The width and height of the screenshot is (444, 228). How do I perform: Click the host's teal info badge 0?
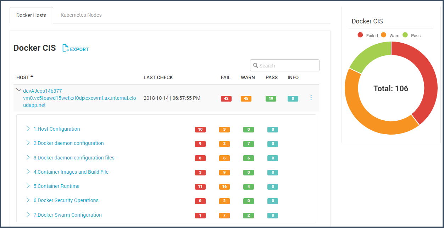pyautogui.click(x=293, y=99)
